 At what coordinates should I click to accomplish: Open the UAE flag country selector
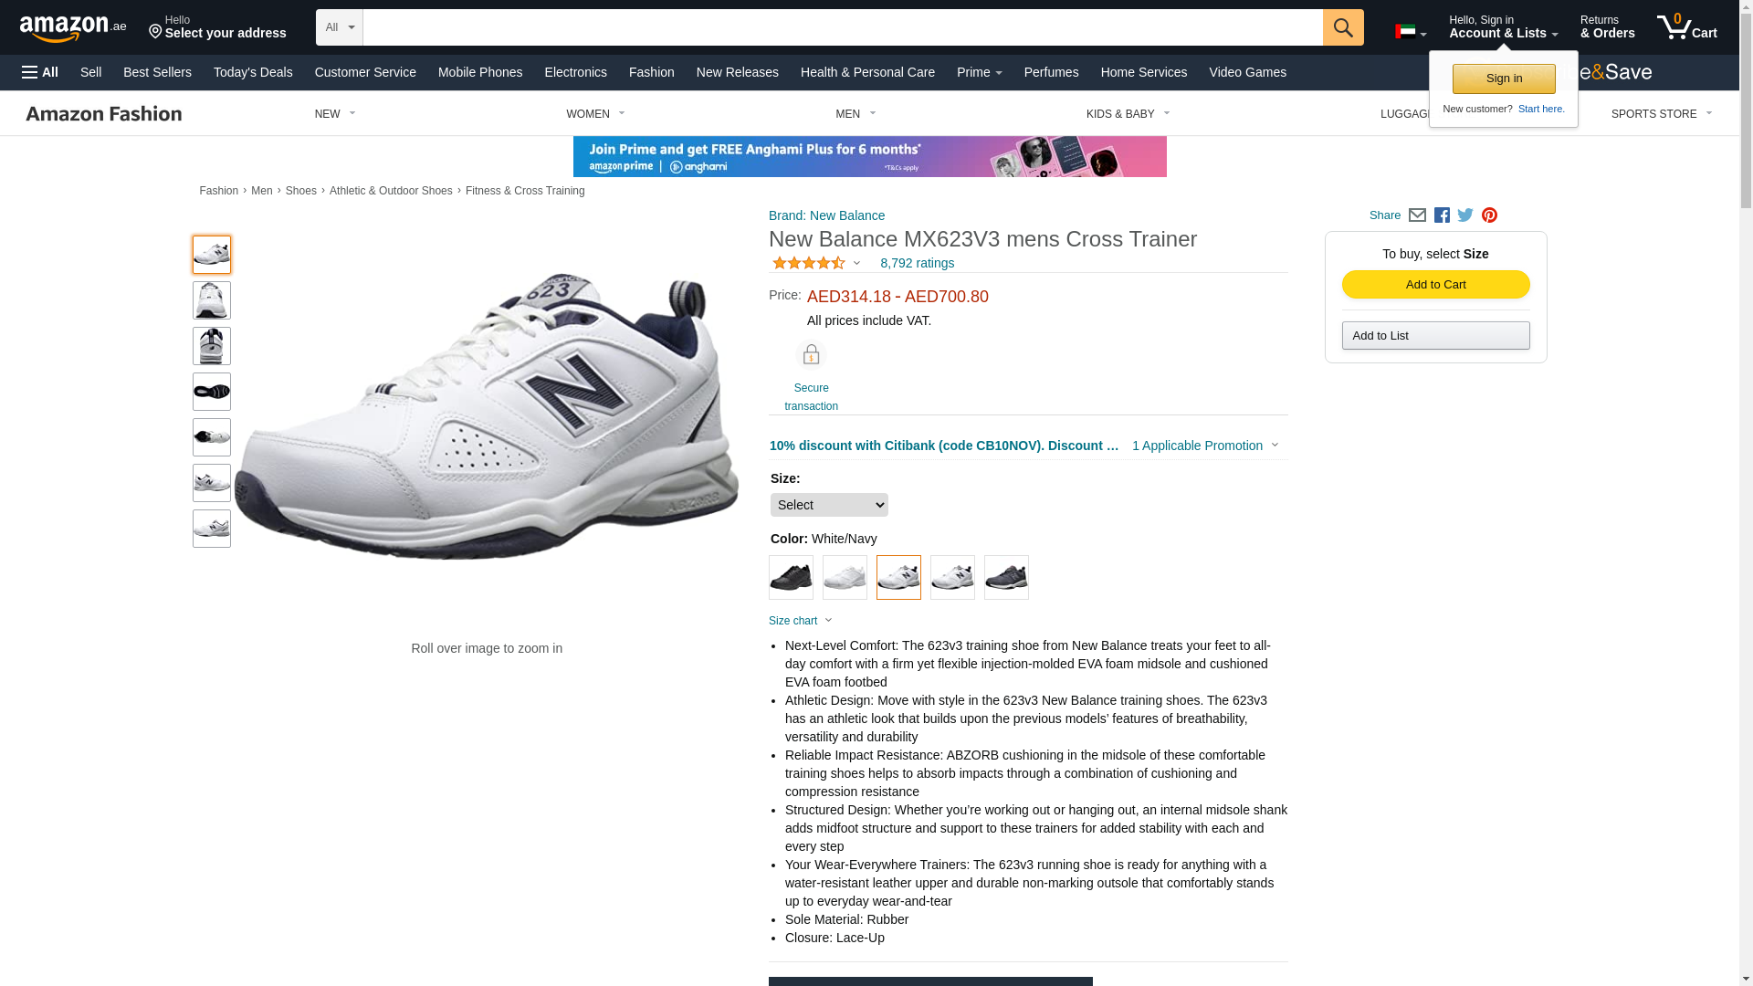click(x=1411, y=32)
